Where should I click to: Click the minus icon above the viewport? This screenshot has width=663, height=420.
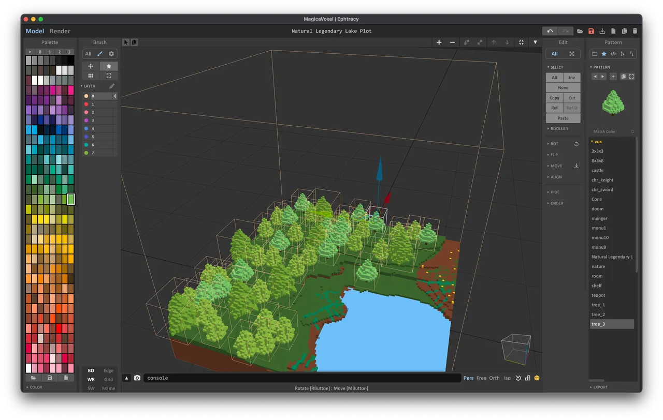(452, 42)
